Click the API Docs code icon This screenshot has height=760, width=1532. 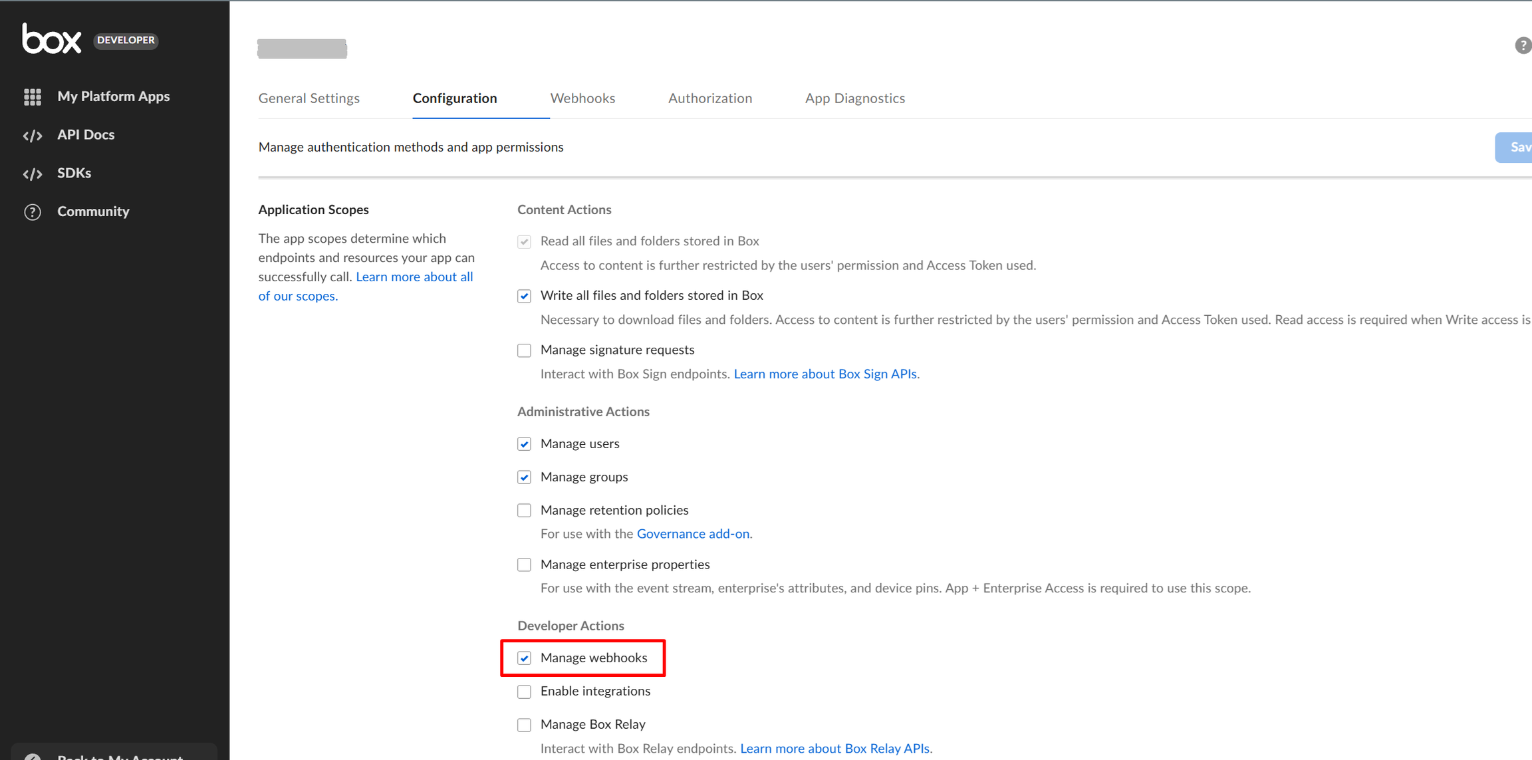coord(33,136)
